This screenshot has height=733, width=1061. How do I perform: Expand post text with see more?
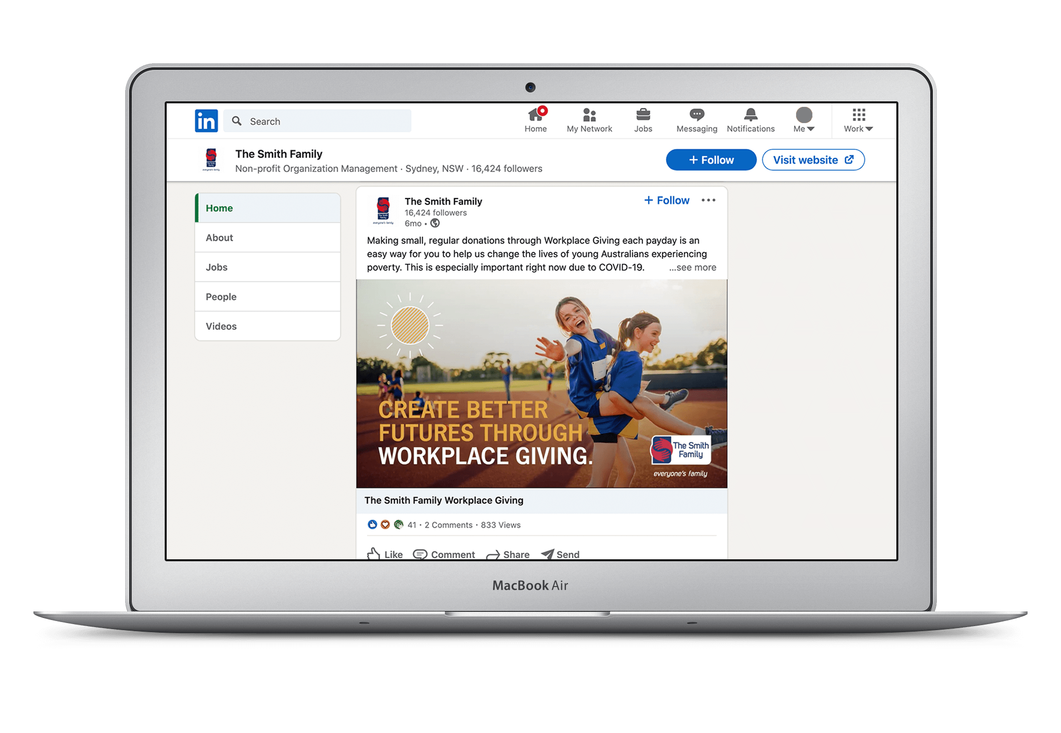click(693, 267)
